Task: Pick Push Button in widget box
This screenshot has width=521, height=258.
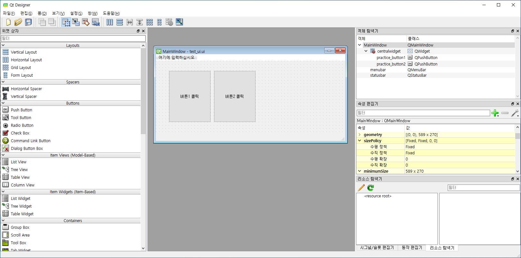Action: pyautogui.click(x=22, y=110)
